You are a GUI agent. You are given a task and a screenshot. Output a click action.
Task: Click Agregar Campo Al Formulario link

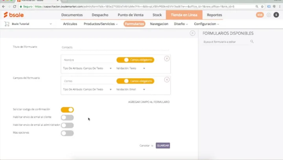(x=149, y=102)
